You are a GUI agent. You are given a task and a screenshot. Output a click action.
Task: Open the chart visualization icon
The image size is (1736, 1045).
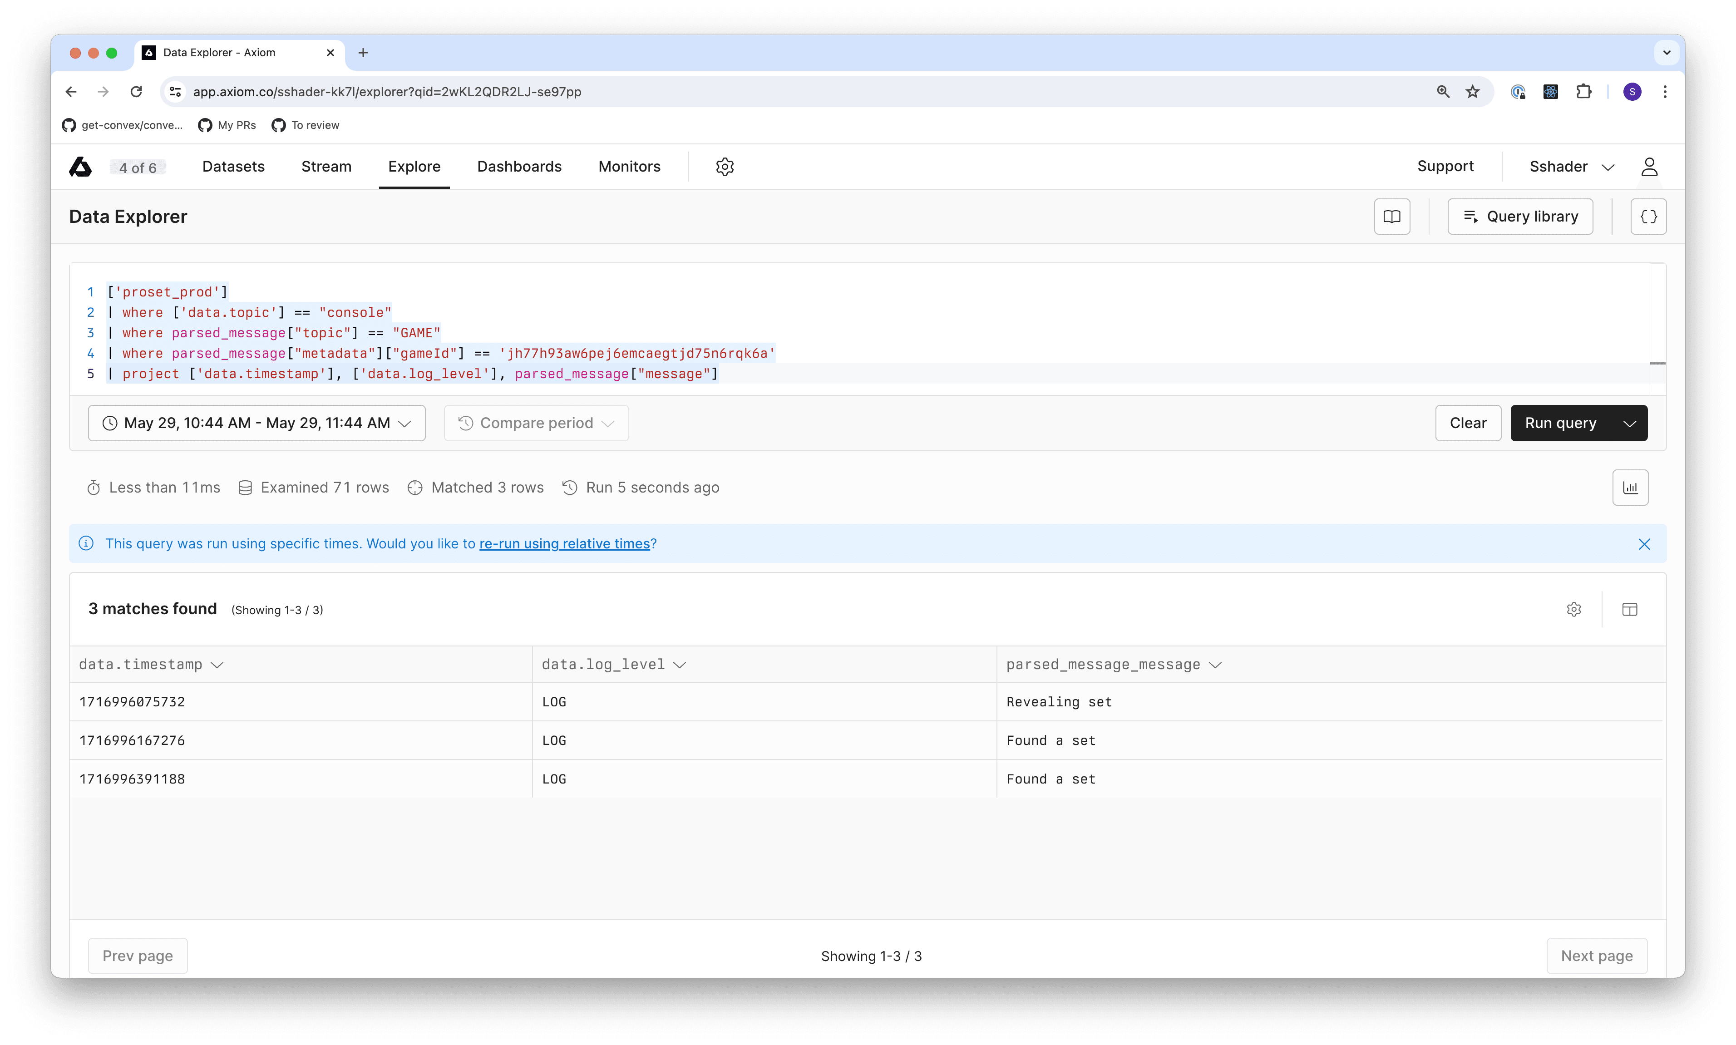[1630, 487]
